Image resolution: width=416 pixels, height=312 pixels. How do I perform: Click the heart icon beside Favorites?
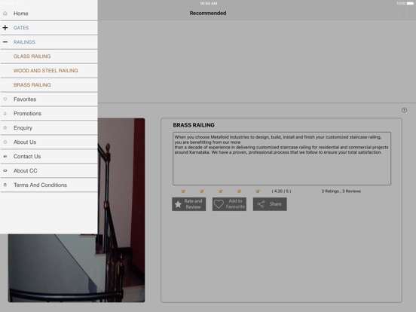click(5, 99)
